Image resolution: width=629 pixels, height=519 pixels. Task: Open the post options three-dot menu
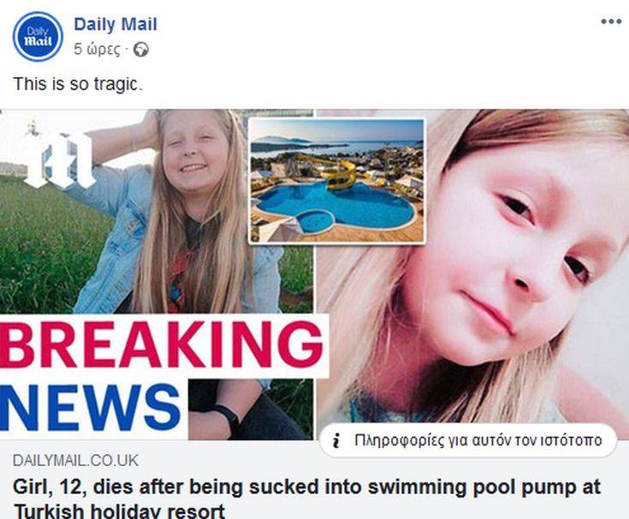tap(611, 21)
